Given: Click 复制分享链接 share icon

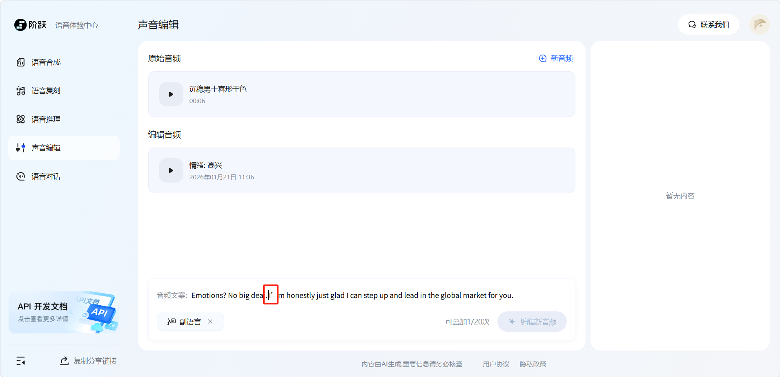Looking at the screenshot, I should [x=64, y=361].
